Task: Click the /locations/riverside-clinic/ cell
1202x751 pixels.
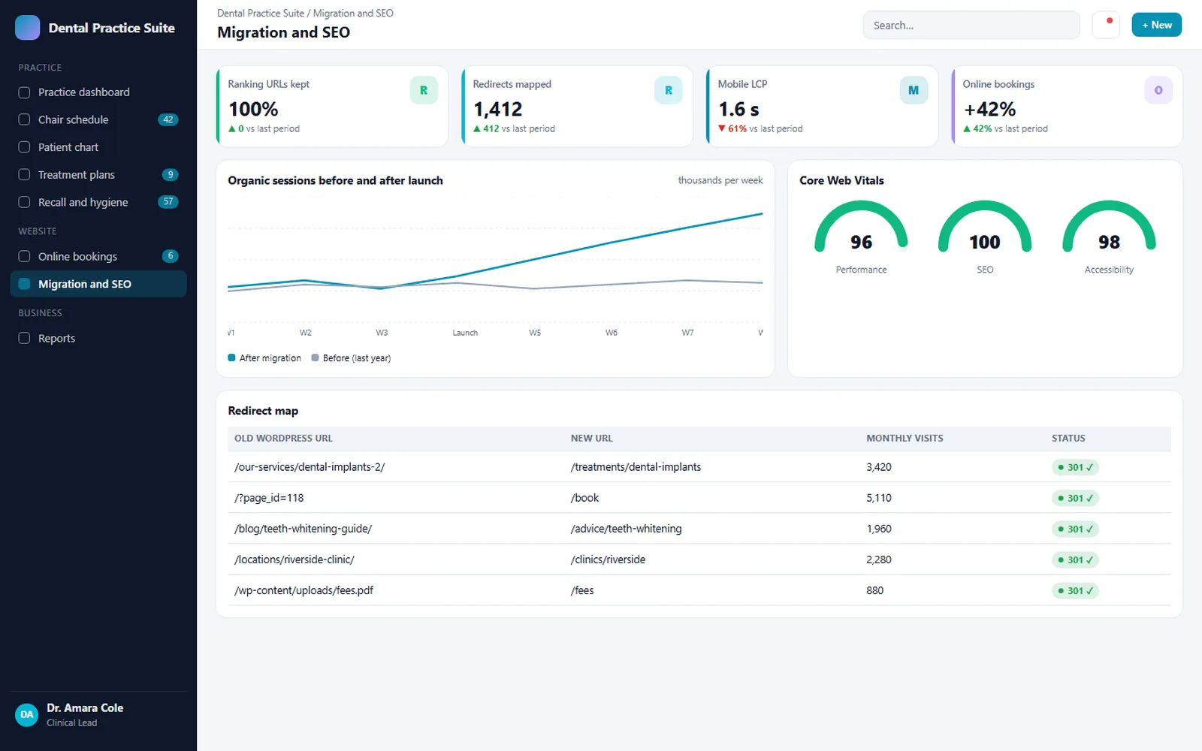Action: click(x=294, y=559)
